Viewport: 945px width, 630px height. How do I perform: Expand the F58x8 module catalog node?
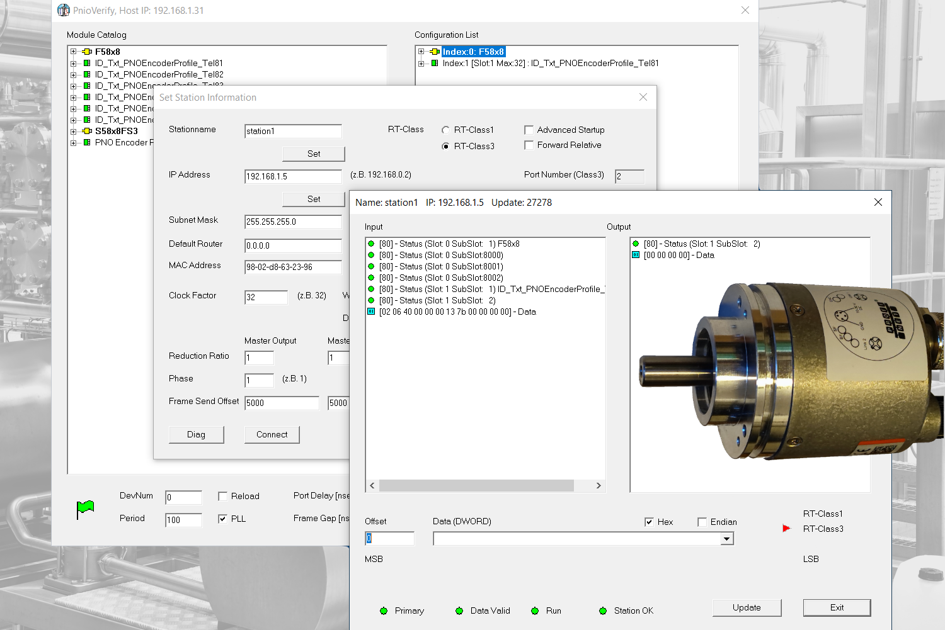74,52
